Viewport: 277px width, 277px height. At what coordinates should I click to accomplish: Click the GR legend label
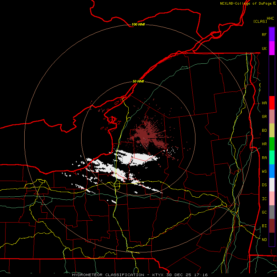tap(264, 117)
